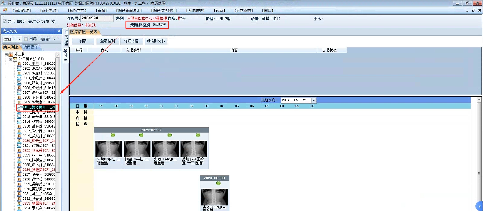Click scroll-up arrow of the patient list scrollbar
483x211 pixels.
(x=58, y=55)
